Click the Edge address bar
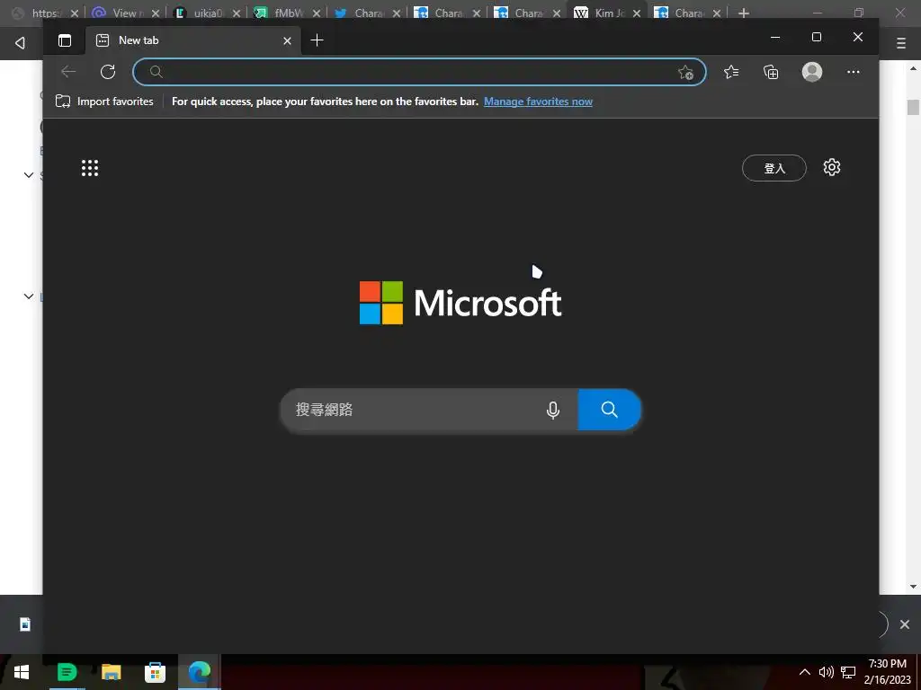The height and width of the screenshot is (690, 921). pyautogui.click(x=419, y=72)
